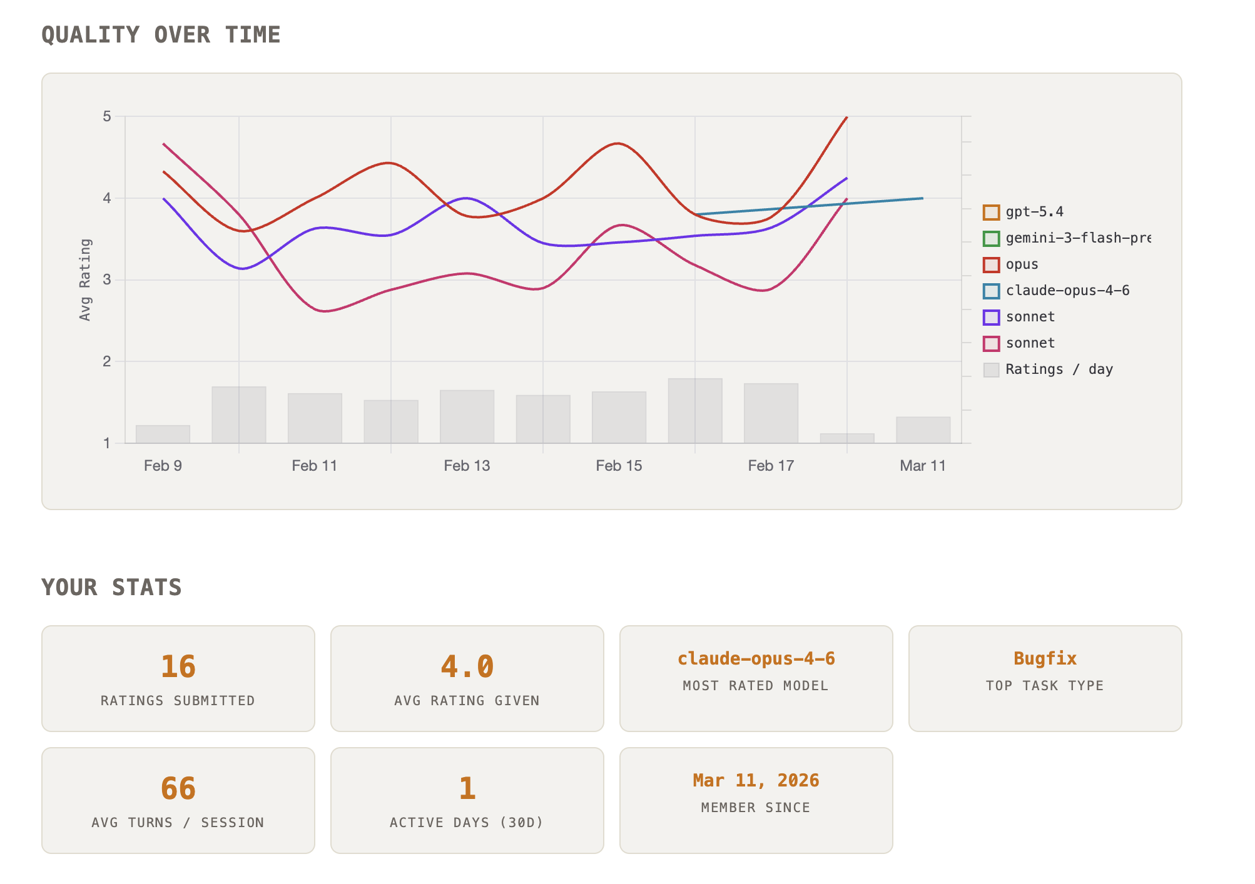Click the Bugfix top task type card
This screenshot has width=1255, height=884.
[1045, 678]
